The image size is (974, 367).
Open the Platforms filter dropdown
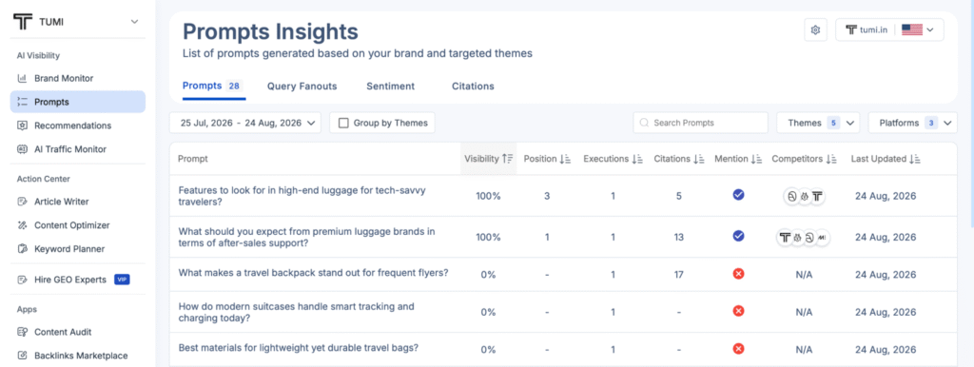pyautogui.click(x=912, y=123)
